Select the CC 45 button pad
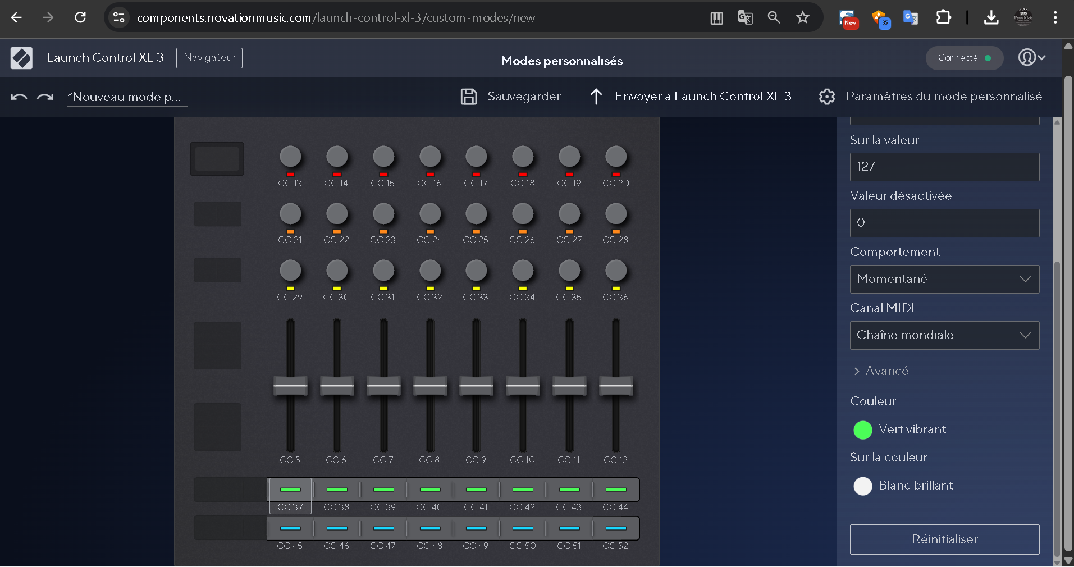 (x=290, y=528)
